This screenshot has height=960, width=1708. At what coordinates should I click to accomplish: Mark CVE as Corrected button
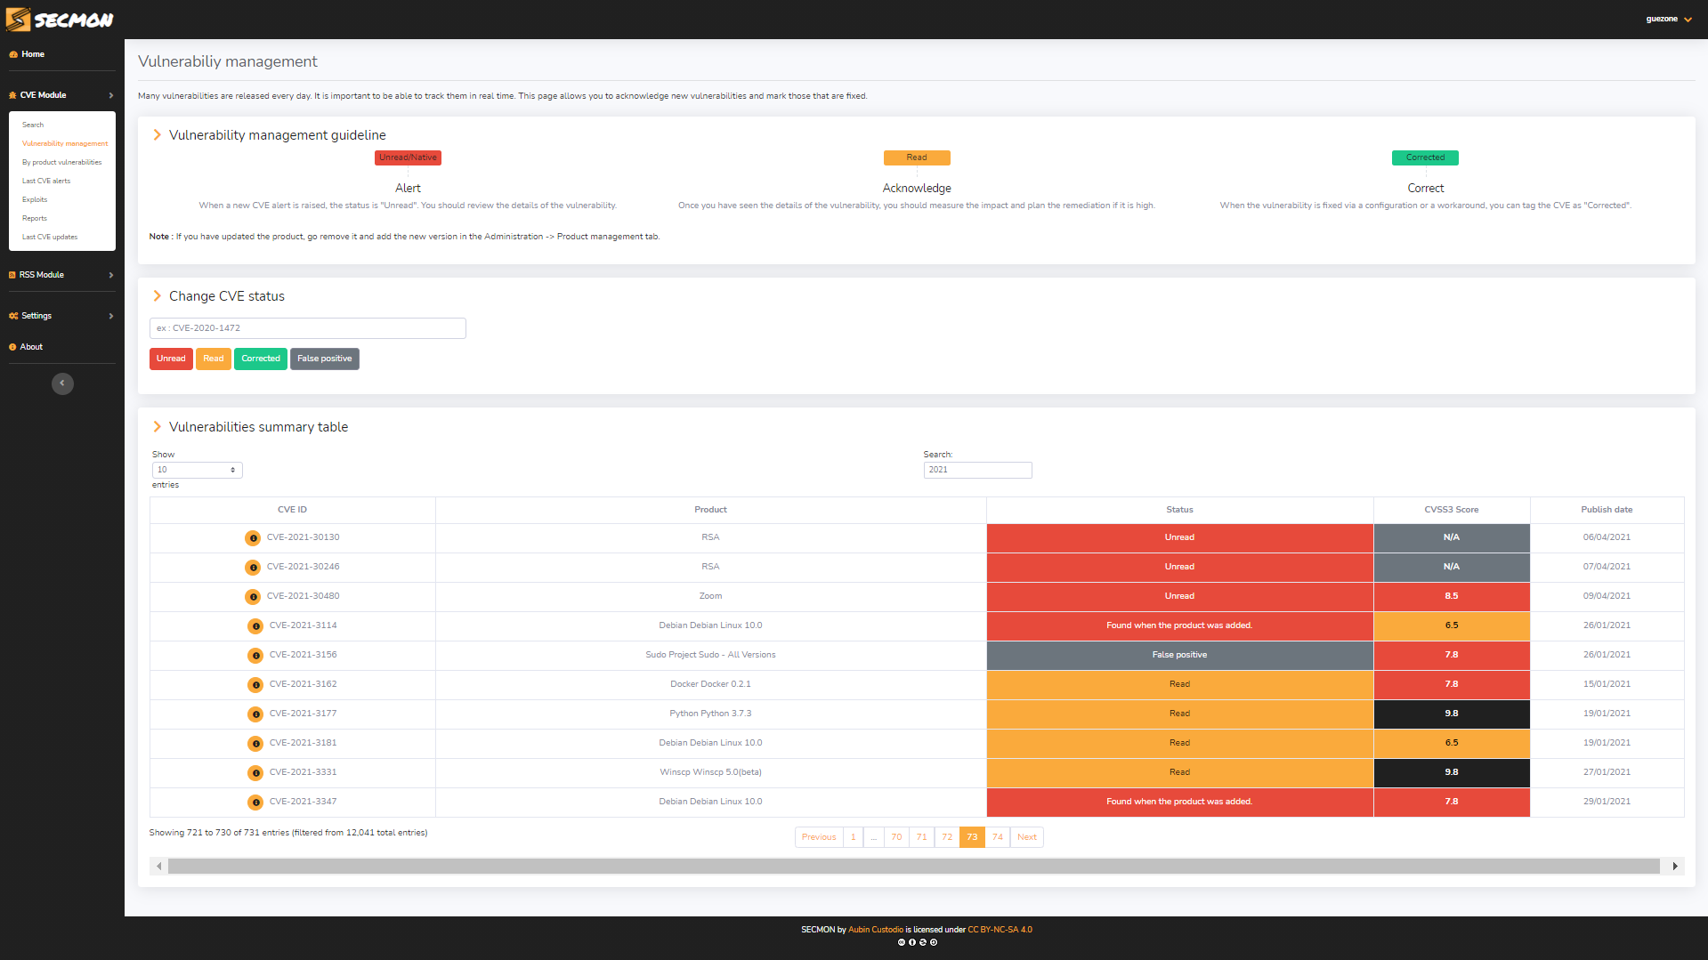pos(261,359)
